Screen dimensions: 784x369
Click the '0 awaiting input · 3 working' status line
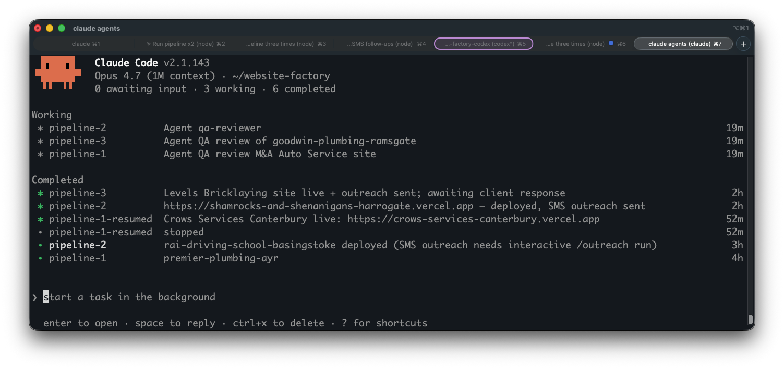(x=215, y=89)
